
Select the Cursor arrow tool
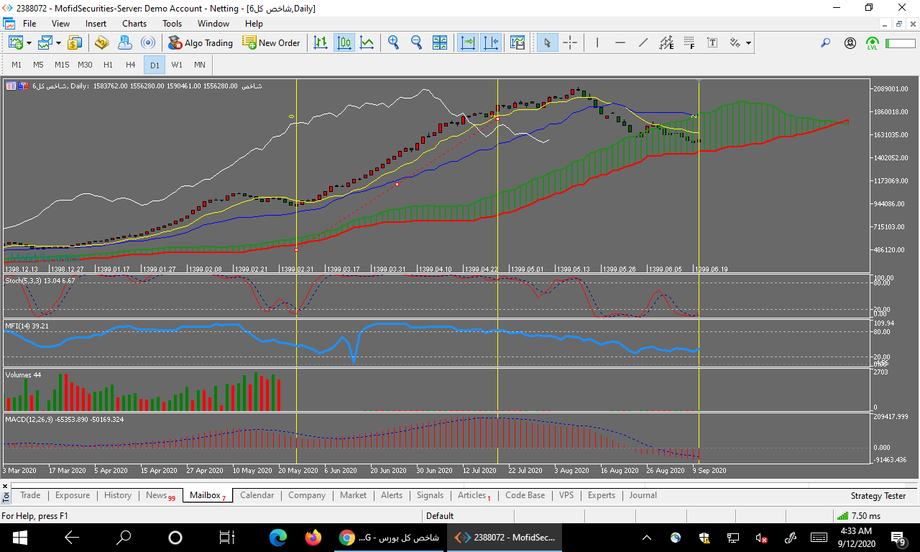click(x=547, y=43)
